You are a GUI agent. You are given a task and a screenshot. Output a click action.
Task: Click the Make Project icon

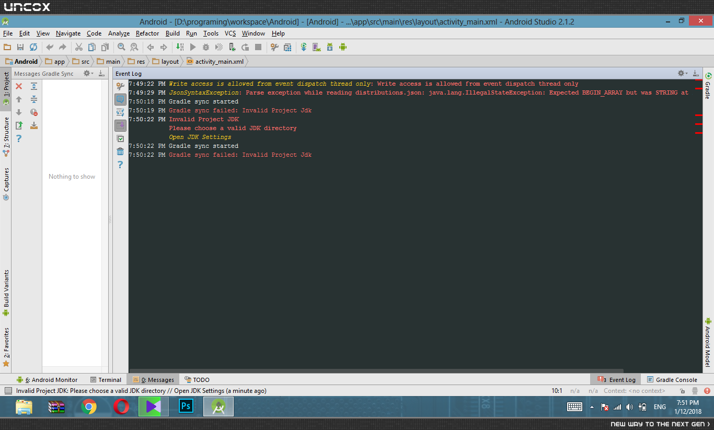click(x=180, y=47)
